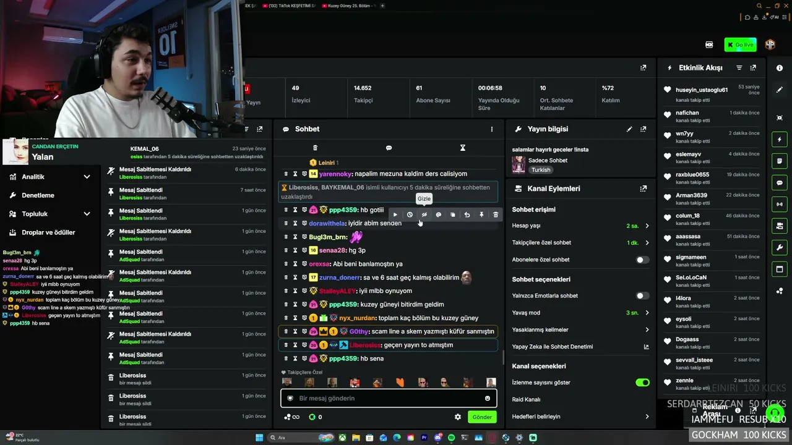Image resolution: width=792 pixels, height=445 pixels.
Task: Click the broadcast signal icon in right sidebar
Action: (x=780, y=205)
